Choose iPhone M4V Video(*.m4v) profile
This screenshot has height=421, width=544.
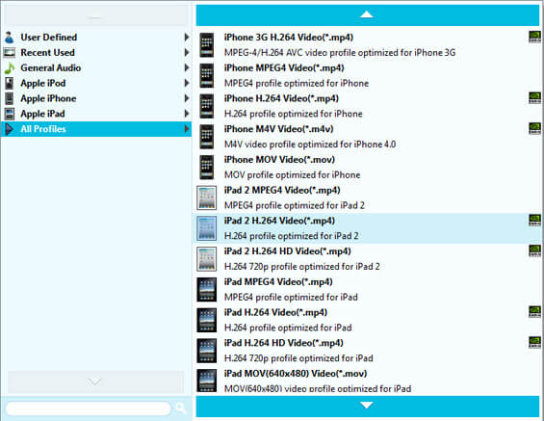368,137
